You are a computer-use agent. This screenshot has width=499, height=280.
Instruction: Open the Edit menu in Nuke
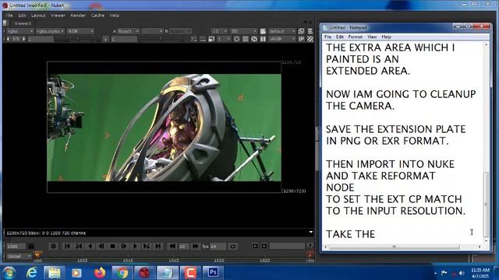[x=22, y=16]
